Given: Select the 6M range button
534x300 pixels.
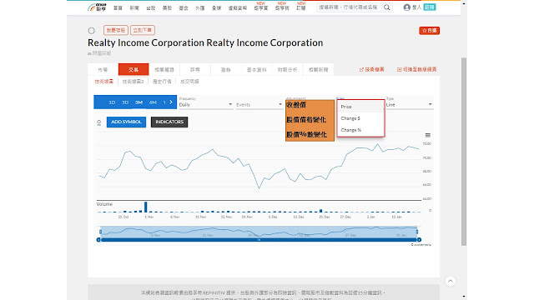Looking at the screenshot, I should [153, 102].
